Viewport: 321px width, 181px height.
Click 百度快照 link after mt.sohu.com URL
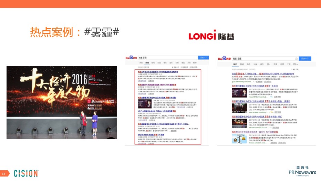pos(276,128)
